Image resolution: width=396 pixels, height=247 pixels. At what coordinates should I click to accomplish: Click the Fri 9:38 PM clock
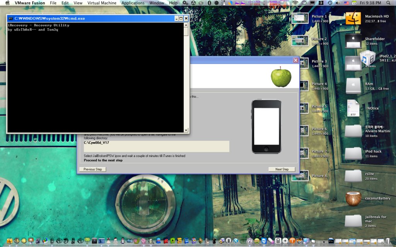click(x=371, y=3)
